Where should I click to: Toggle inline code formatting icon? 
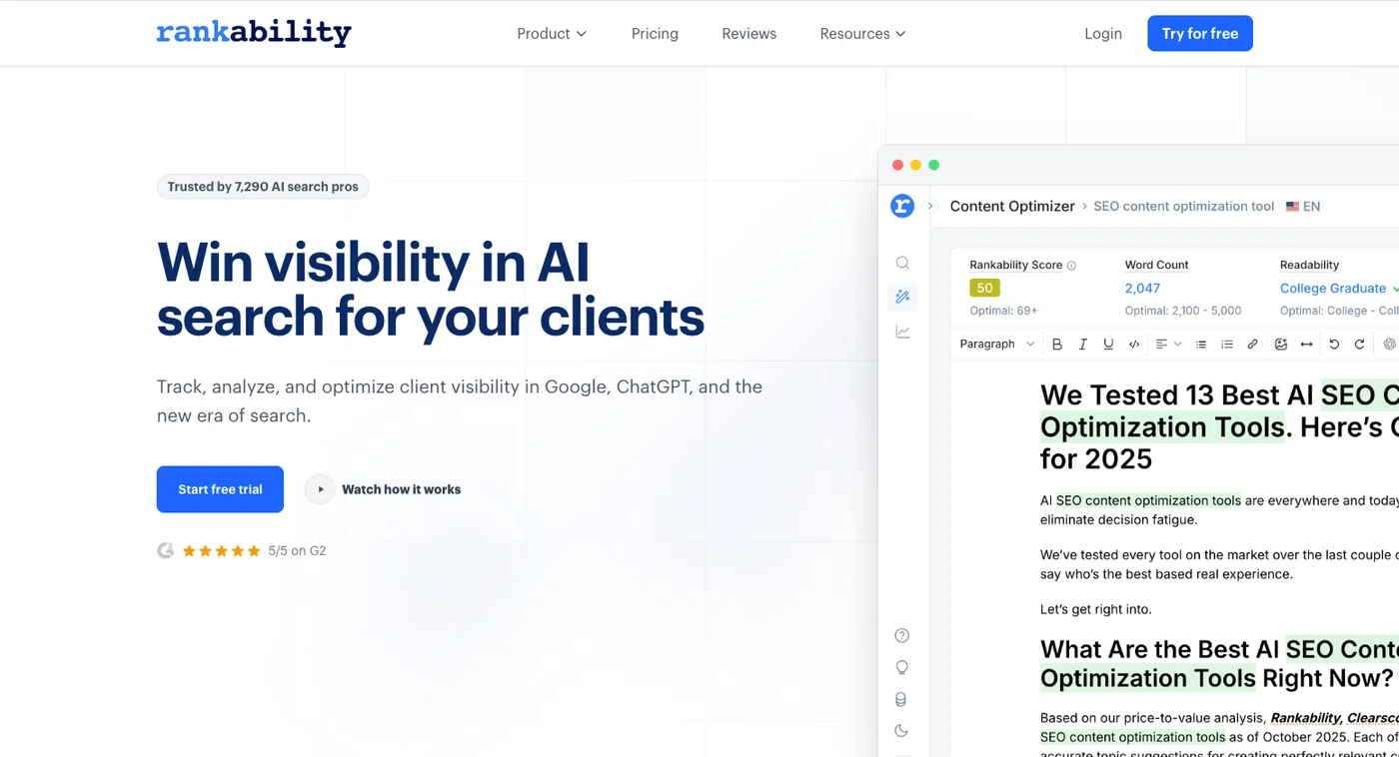pos(1134,344)
